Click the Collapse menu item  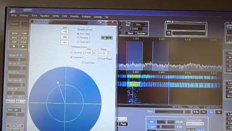[86, 16]
